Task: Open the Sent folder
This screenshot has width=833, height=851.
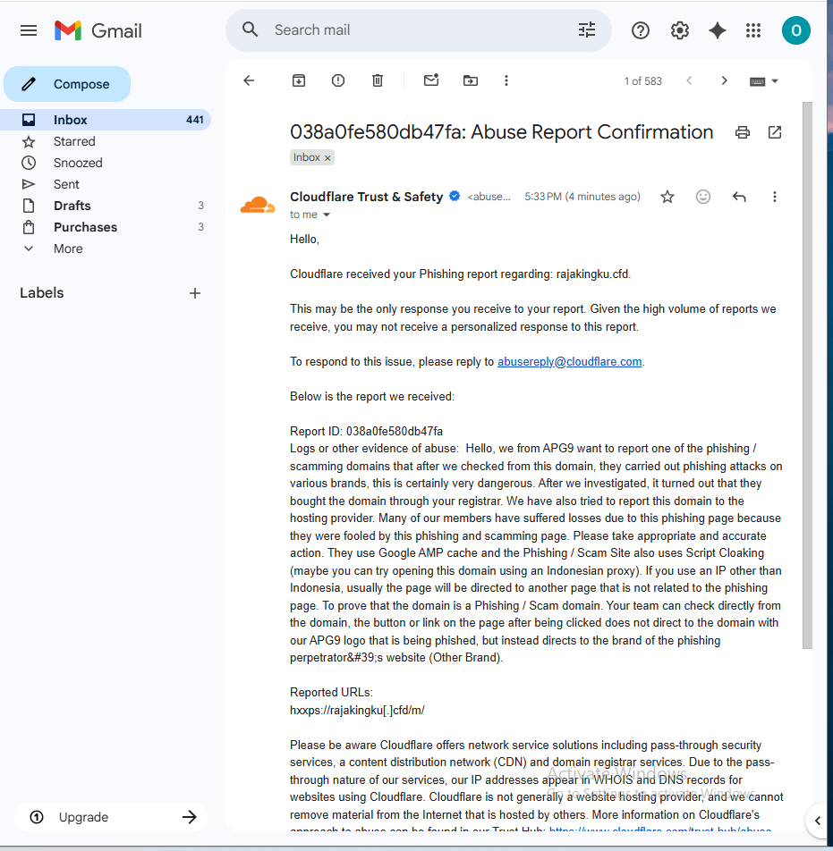Action: point(106,184)
